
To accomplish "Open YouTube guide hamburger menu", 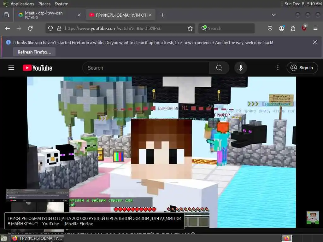I will point(11,68).
